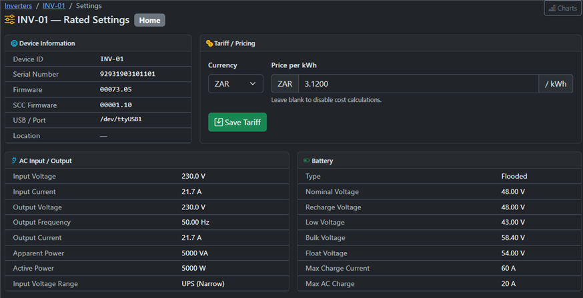Click Device ID value INV-01
Viewport: 583px width, 298px height.
tap(111, 59)
